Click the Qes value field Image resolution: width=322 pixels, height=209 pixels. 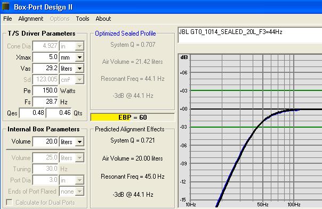point(32,113)
